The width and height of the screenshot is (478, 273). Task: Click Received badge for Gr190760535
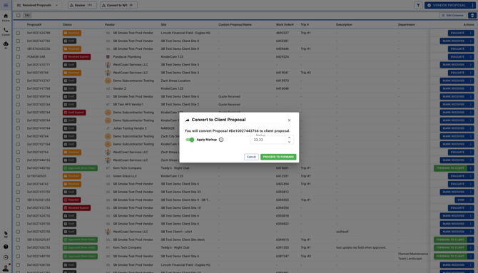coord(72,176)
